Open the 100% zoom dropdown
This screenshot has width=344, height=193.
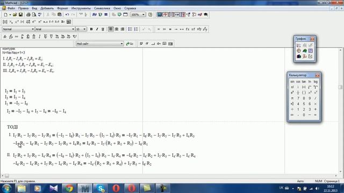pos(144,14)
